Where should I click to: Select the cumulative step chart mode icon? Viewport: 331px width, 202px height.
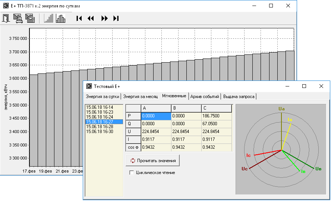pos(48,18)
